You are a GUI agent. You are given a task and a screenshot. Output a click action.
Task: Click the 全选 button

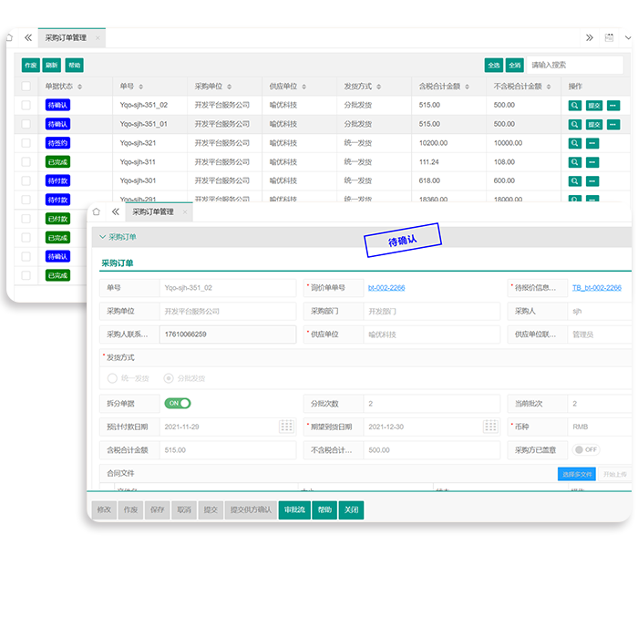click(x=494, y=65)
